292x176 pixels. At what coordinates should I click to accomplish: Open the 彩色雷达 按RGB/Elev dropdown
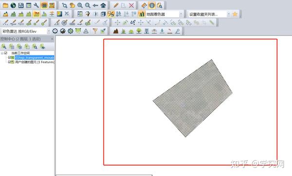pos(49,31)
